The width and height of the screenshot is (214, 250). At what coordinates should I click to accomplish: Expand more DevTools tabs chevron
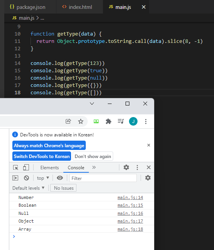(x=94, y=167)
